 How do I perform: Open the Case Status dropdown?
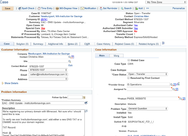click(x=147, y=74)
